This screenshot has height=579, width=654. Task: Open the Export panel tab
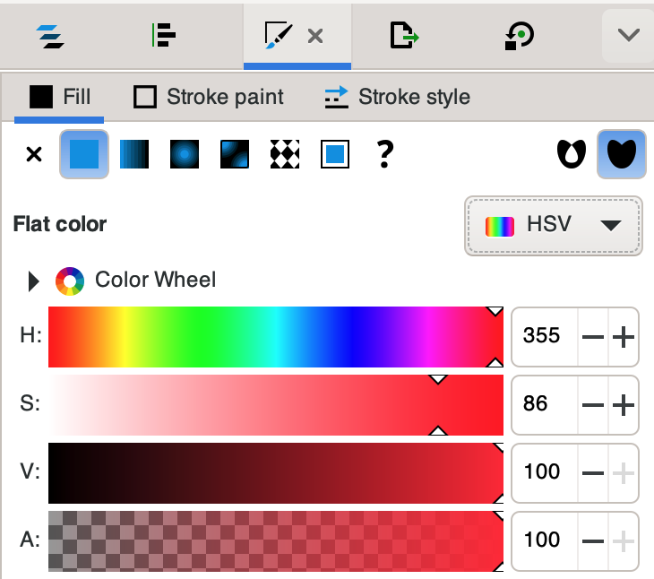[x=404, y=36]
